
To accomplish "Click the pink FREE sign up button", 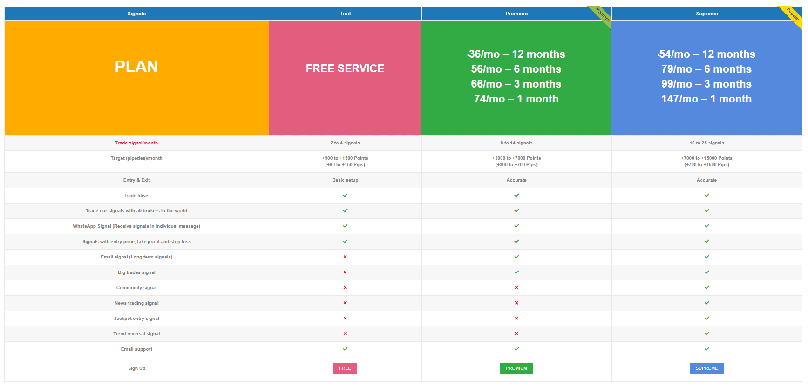I will pyautogui.click(x=345, y=368).
